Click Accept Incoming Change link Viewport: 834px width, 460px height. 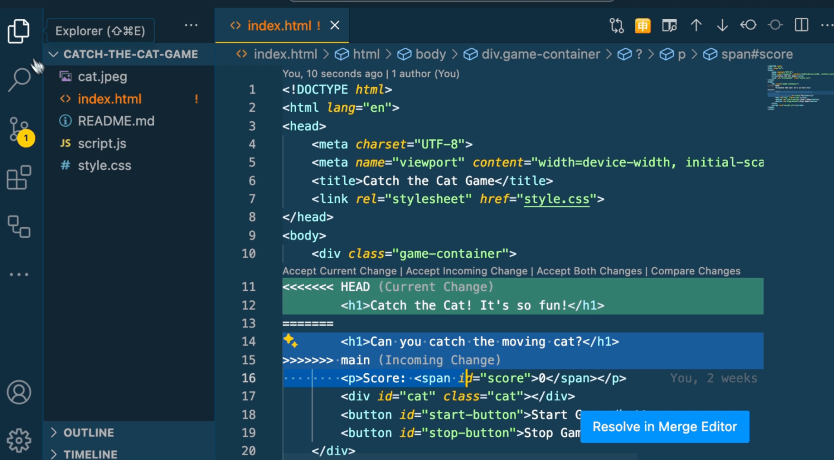(x=466, y=271)
